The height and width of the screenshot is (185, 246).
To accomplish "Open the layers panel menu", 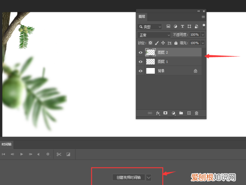I will (203, 17).
